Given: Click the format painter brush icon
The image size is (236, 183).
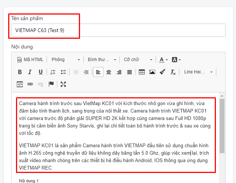Looking at the screenshot, I should [x=163, y=72].
